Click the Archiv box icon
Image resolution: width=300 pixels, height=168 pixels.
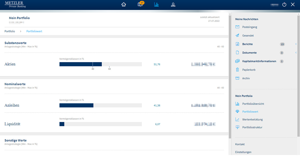[x=237, y=78]
